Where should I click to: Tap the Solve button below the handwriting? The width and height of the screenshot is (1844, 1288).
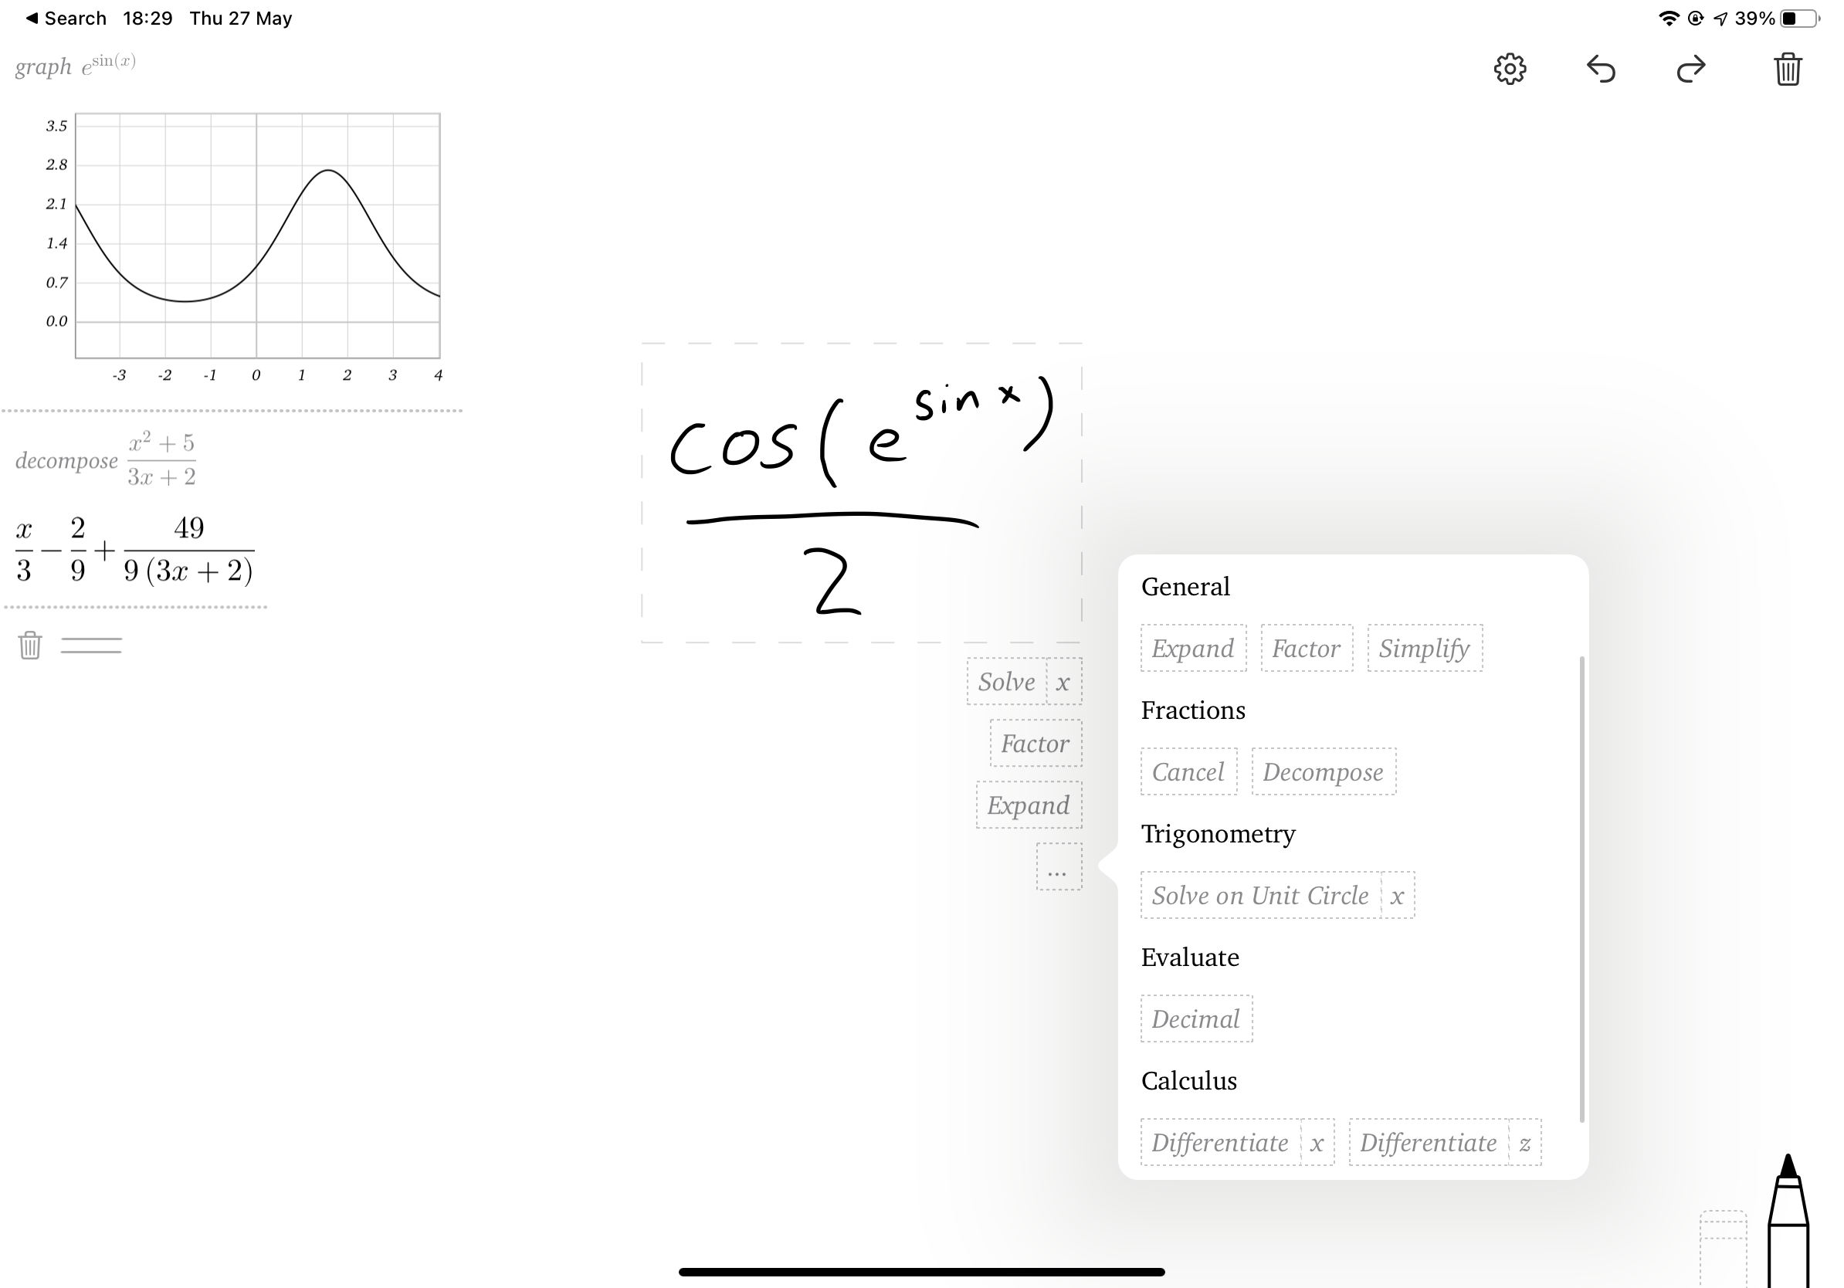[1007, 682]
